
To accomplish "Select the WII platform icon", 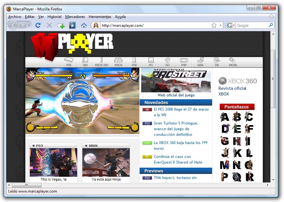I will pos(85,62).
